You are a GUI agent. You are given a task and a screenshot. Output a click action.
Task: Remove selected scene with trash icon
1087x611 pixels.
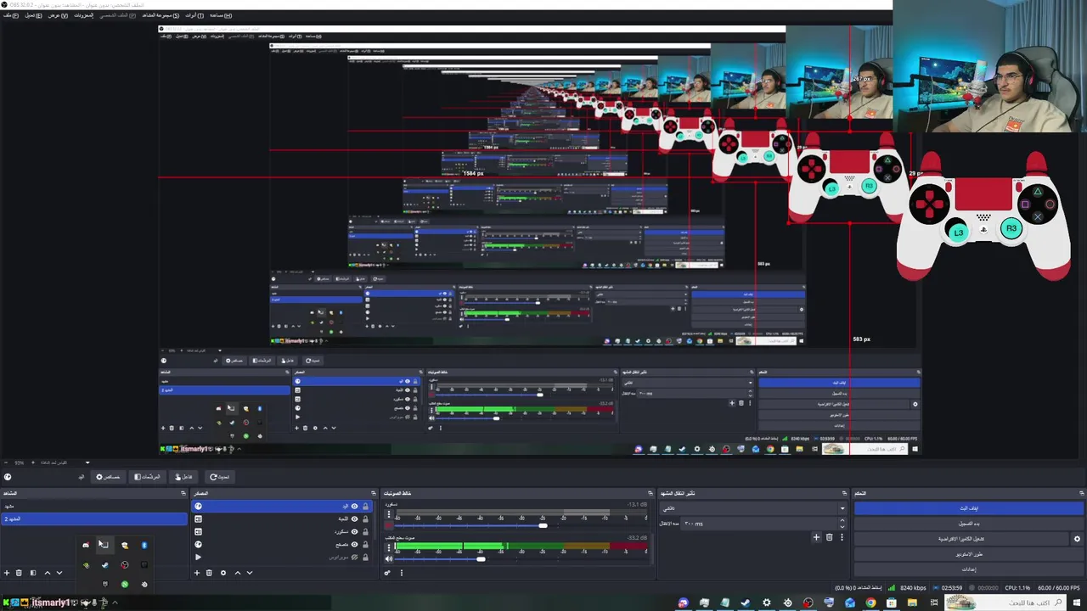click(x=20, y=573)
